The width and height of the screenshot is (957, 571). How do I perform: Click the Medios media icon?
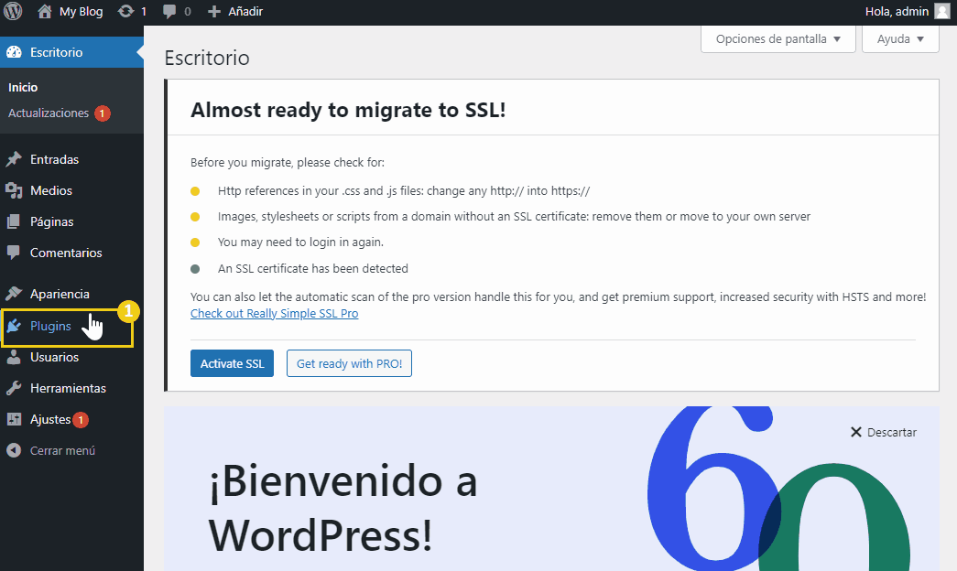14,190
